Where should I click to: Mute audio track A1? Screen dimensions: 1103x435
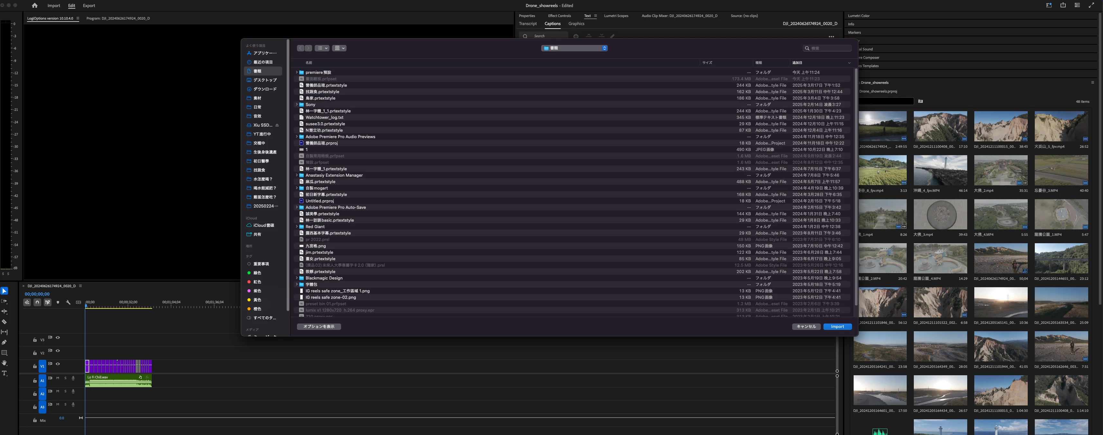click(58, 378)
